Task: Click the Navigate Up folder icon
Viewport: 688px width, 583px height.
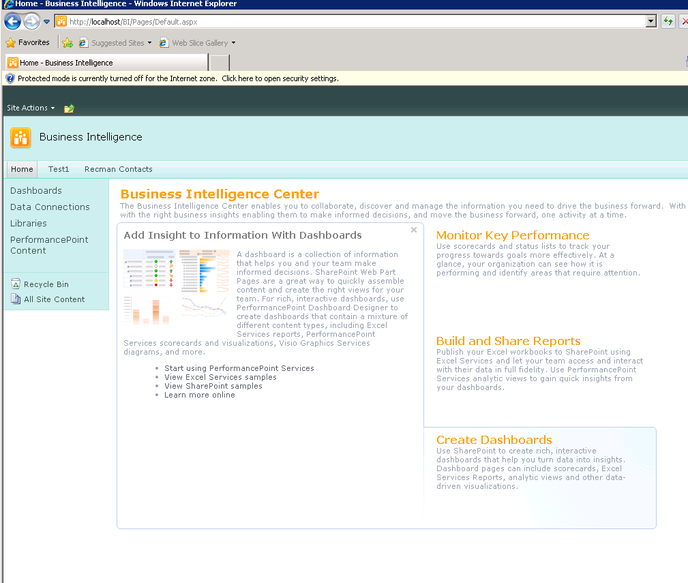Action: pos(69,108)
